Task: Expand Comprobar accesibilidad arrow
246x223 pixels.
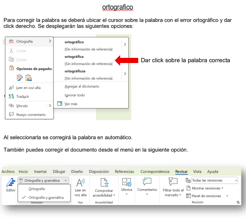Action: 114,195
